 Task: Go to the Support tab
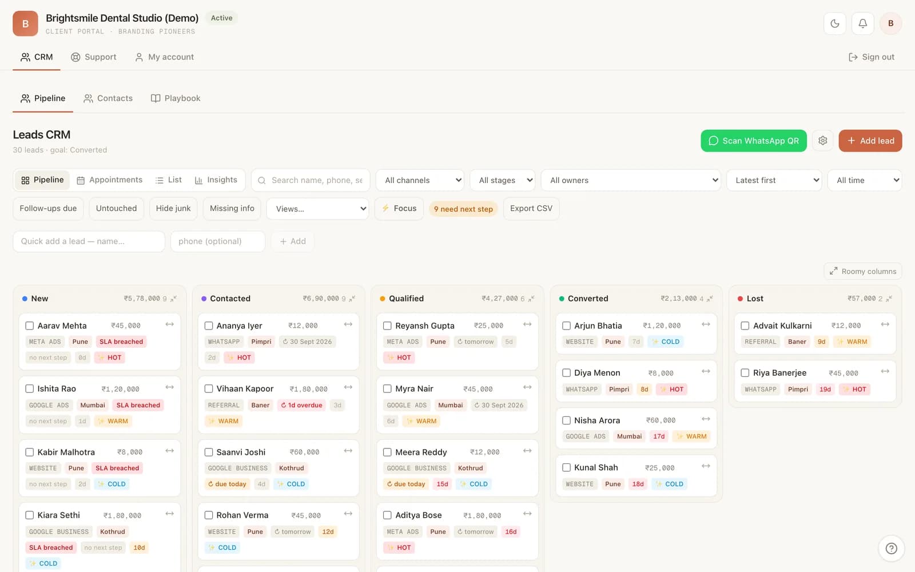[94, 57]
